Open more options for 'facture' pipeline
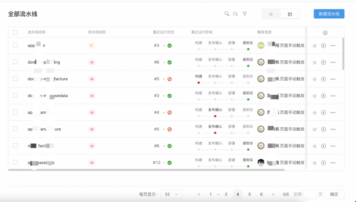This screenshot has width=356, height=202. tap(333, 79)
